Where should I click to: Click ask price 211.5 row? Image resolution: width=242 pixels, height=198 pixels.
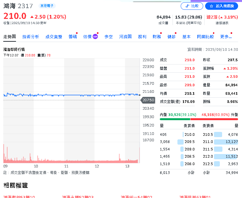coord(220,149)
